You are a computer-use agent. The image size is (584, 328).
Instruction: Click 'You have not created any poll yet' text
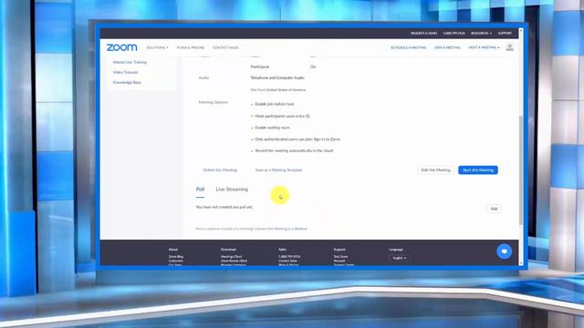coord(224,207)
